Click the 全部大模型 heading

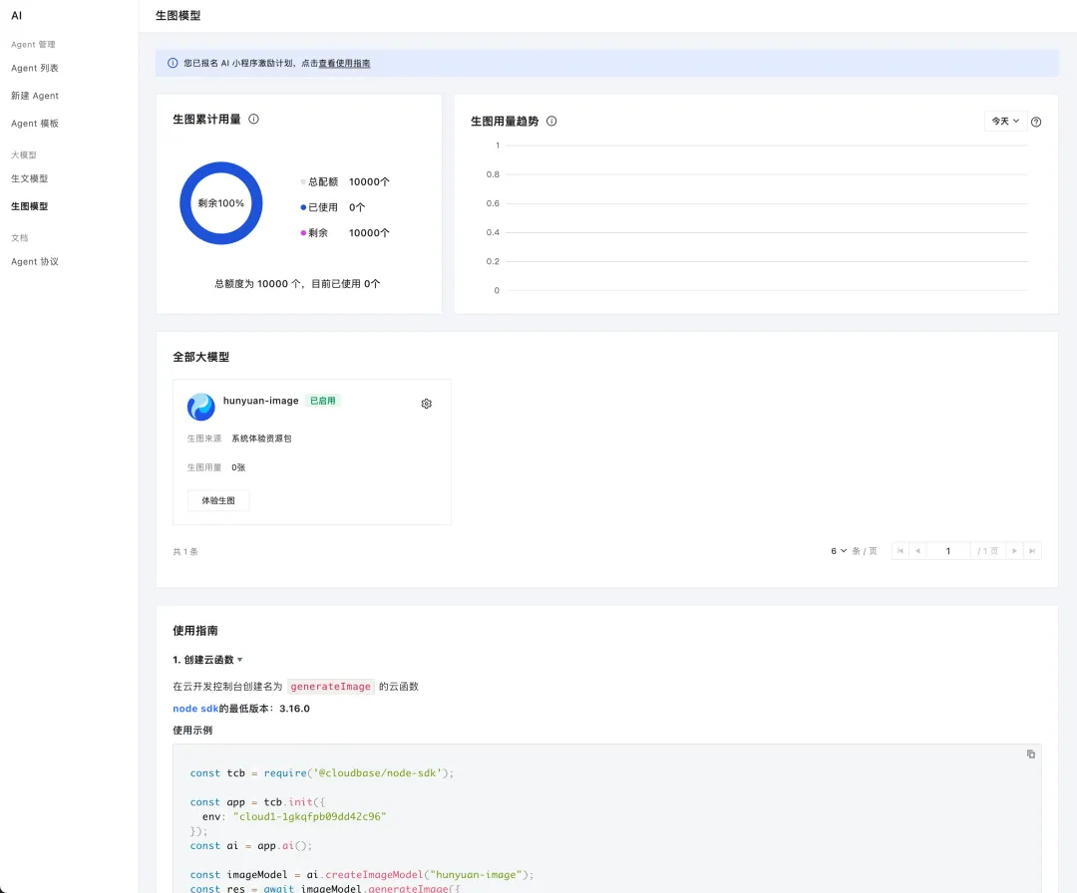200,357
